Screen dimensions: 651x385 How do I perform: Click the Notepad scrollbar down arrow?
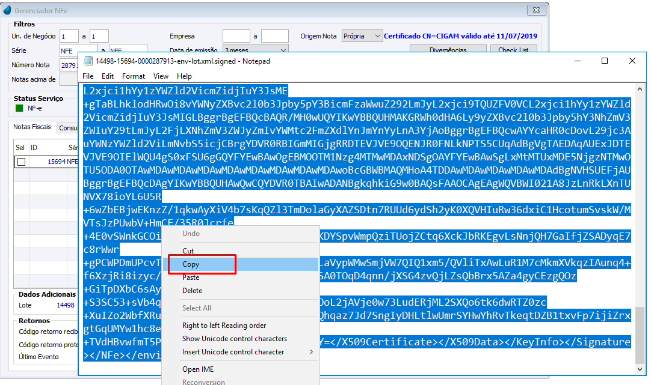coord(640,369)
